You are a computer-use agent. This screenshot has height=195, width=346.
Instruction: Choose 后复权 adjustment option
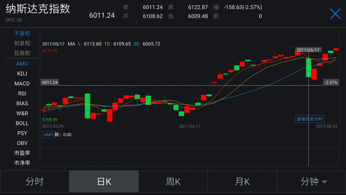(22, 53)
